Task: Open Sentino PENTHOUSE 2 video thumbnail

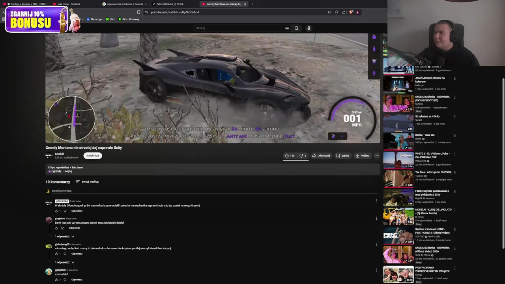Action: tap(398, 235)
